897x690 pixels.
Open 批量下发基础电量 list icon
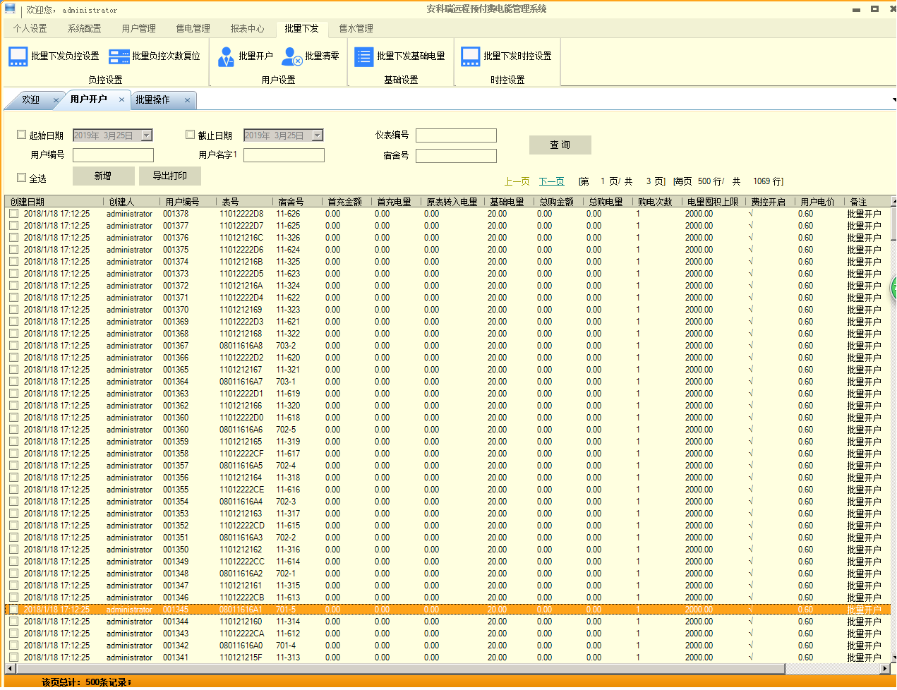tap(363, 56)
